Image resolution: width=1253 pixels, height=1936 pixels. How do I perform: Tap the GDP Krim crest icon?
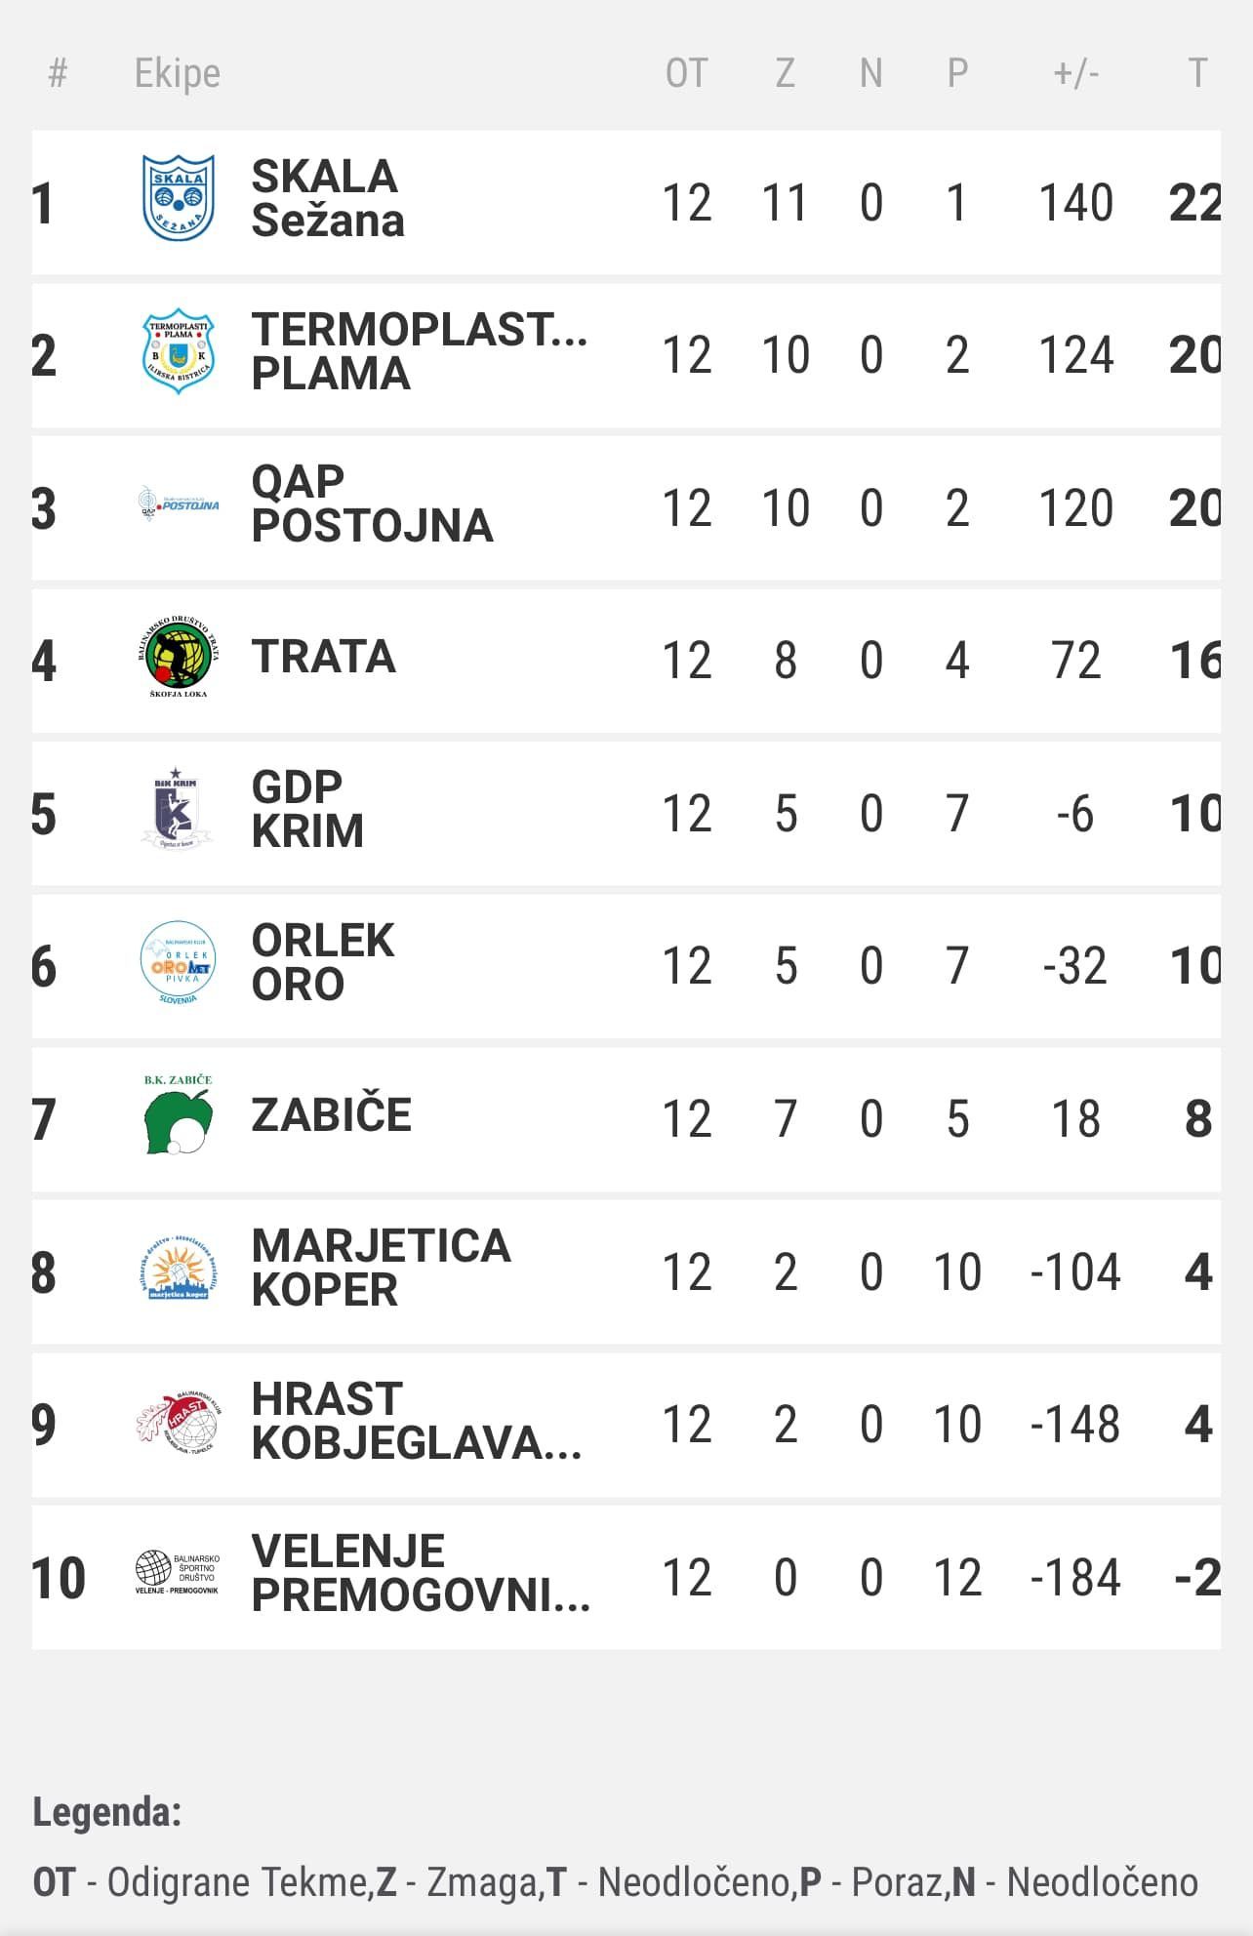pos(178,809)
